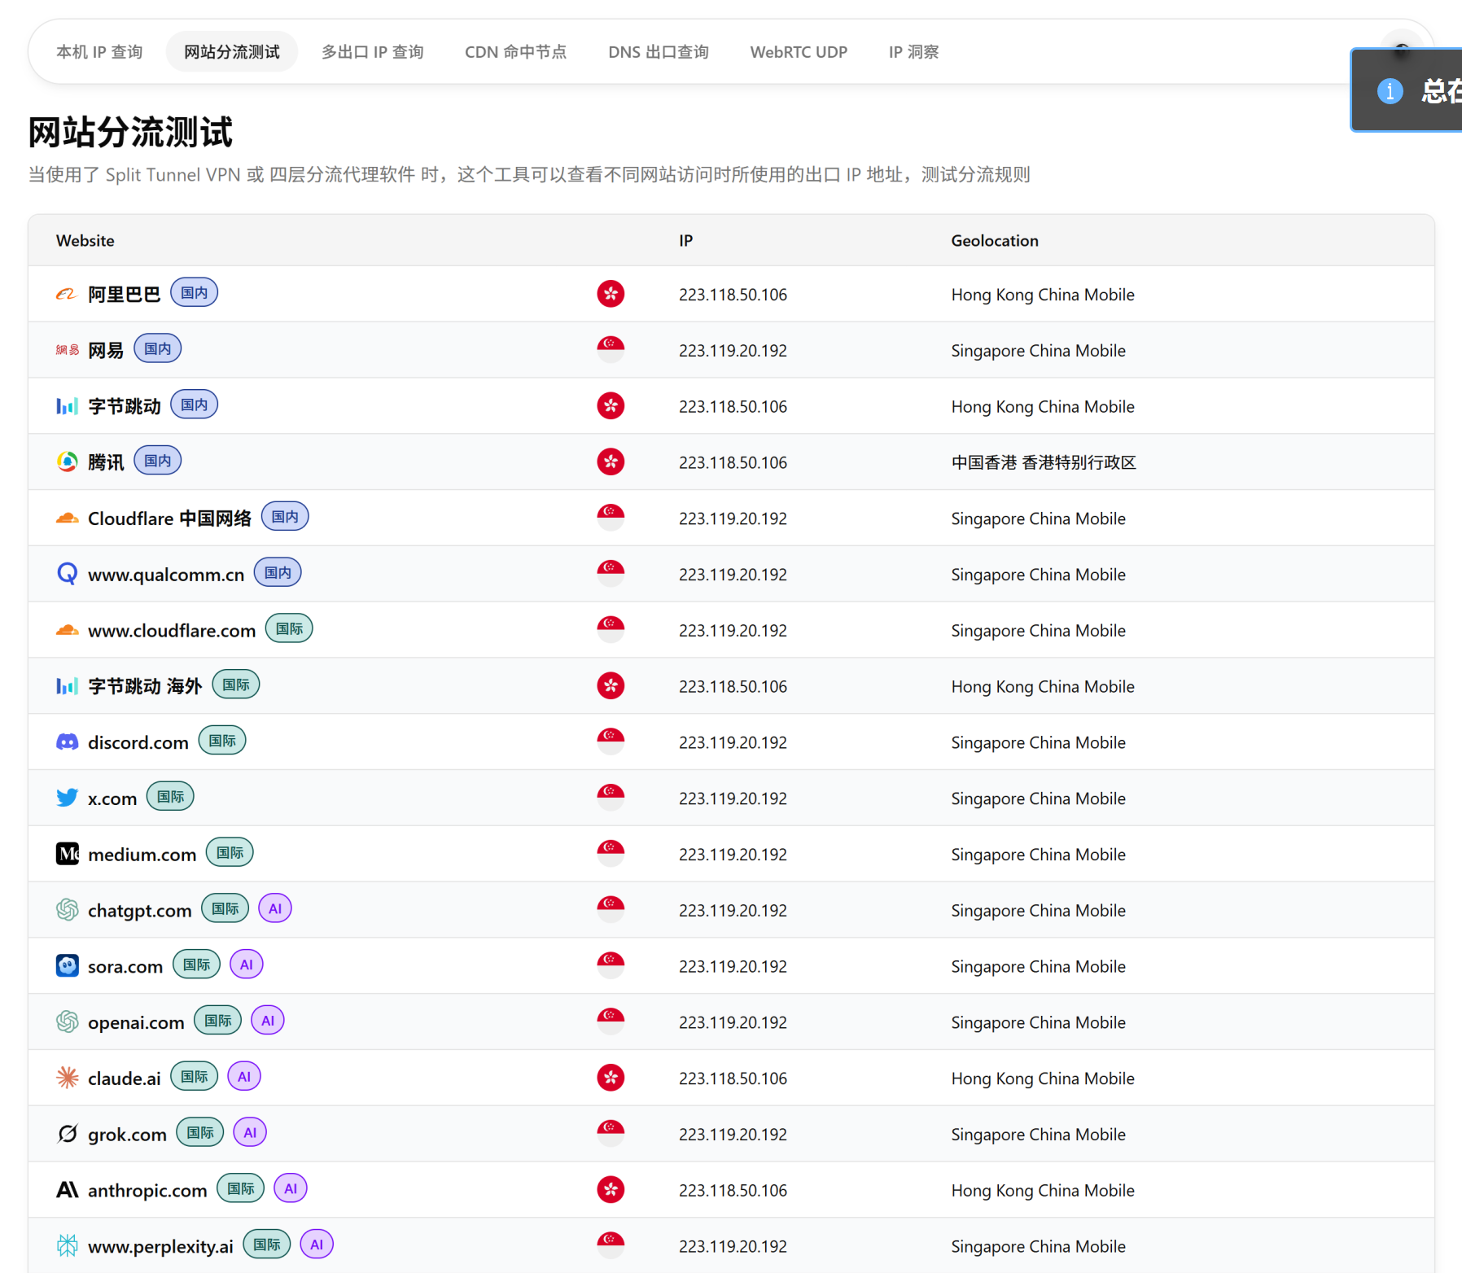Click the Anthropic logo next to anthropic.com

point(67,1189)
